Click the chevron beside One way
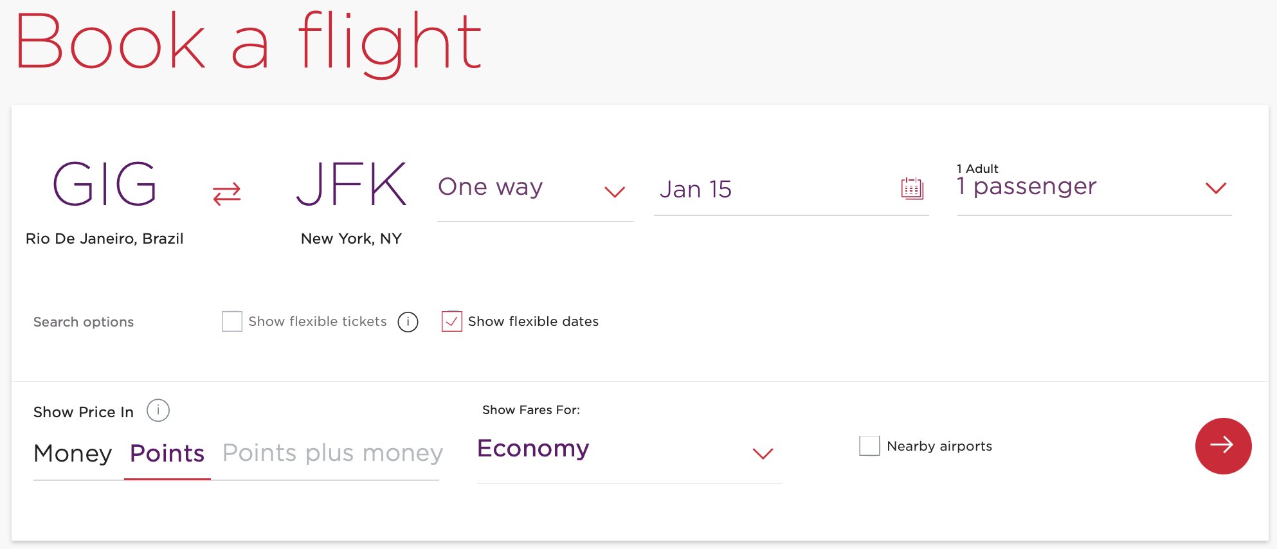Screen dimensions: 1277x549 point(615,192)
